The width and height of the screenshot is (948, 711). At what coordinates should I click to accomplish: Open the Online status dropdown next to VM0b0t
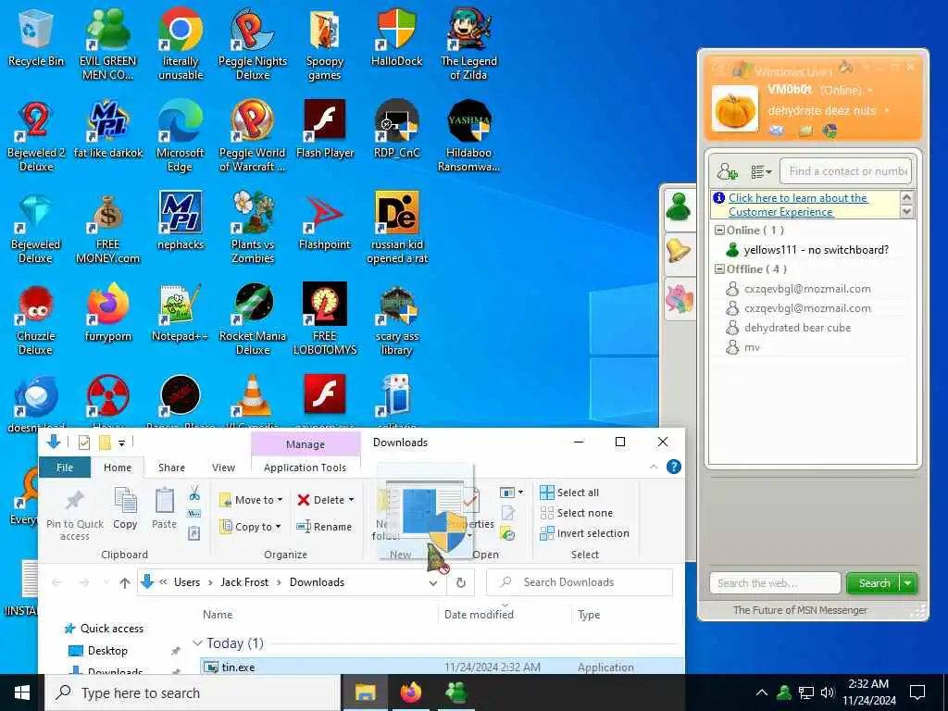pyautogui.click(x=870, y=91)
